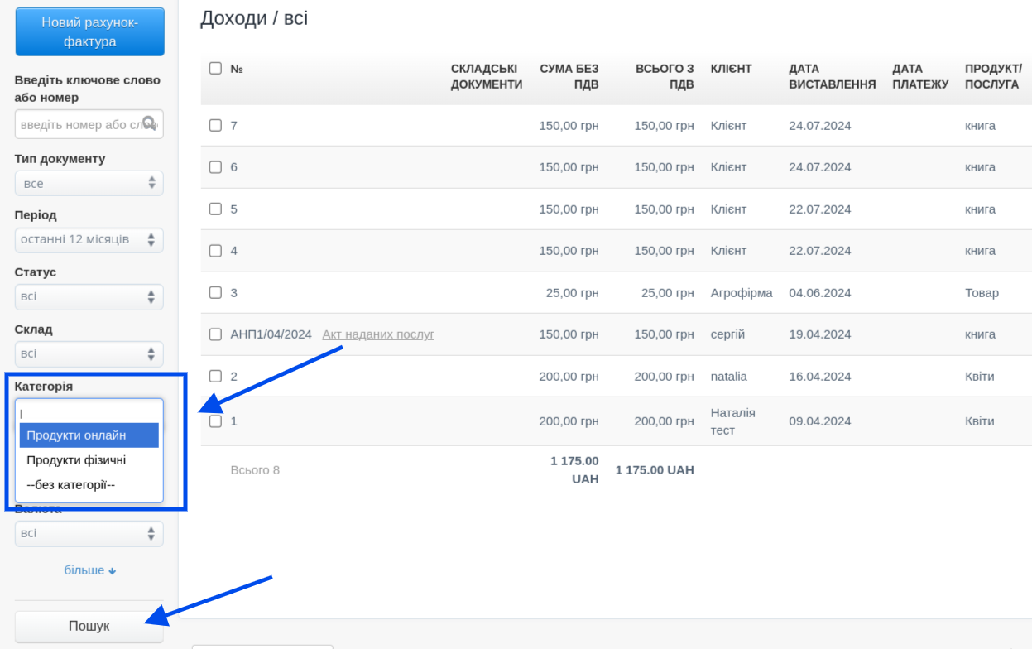Open the 'Валюта' dropdown

(89, 533)
